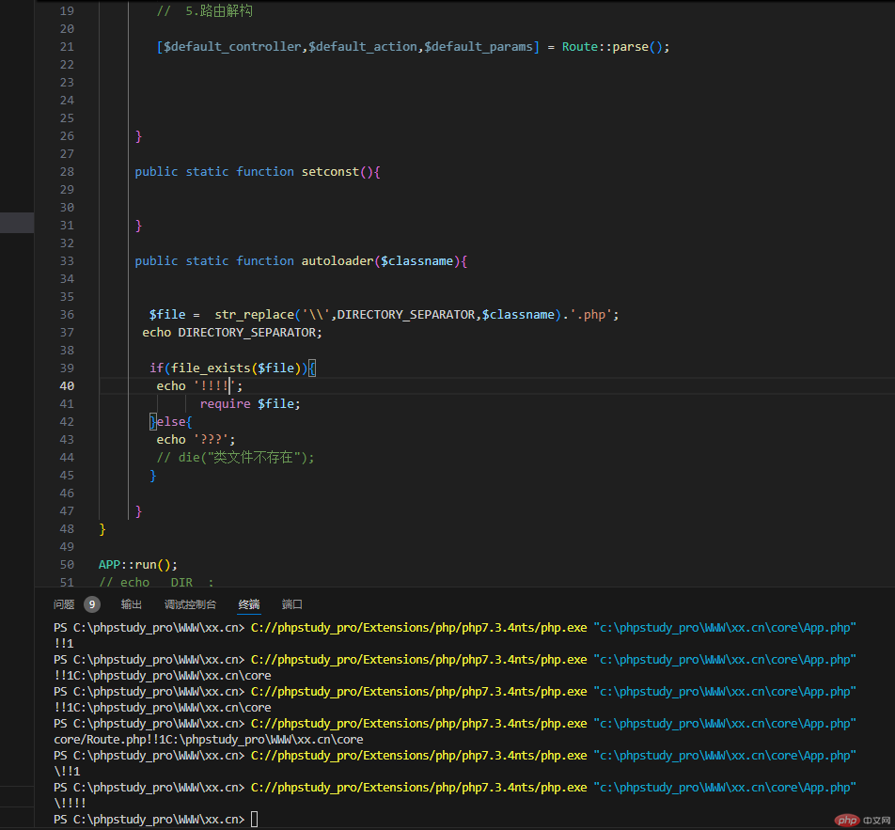895x830 pixels.
Task: Click the Route::parse() call
Action: 612,47
